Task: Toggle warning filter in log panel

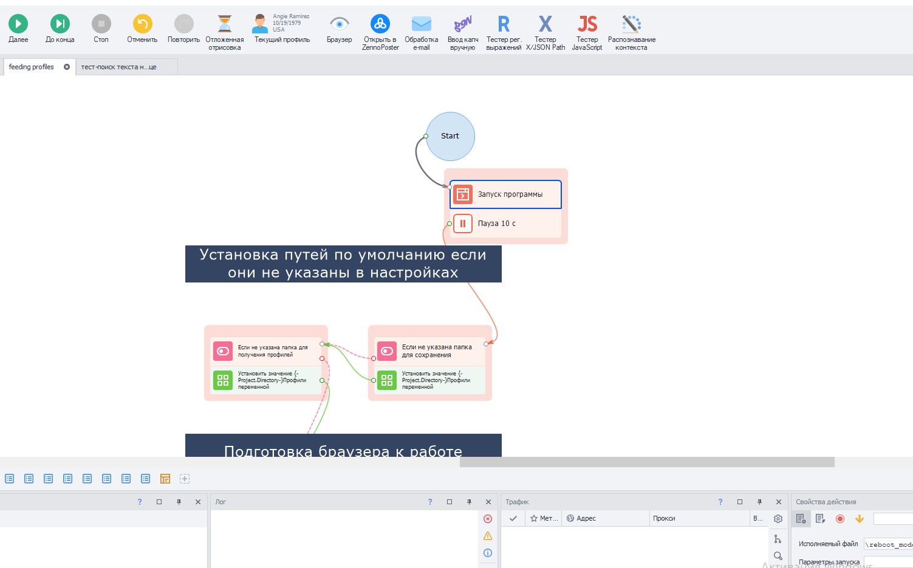Action: point(488,536)
